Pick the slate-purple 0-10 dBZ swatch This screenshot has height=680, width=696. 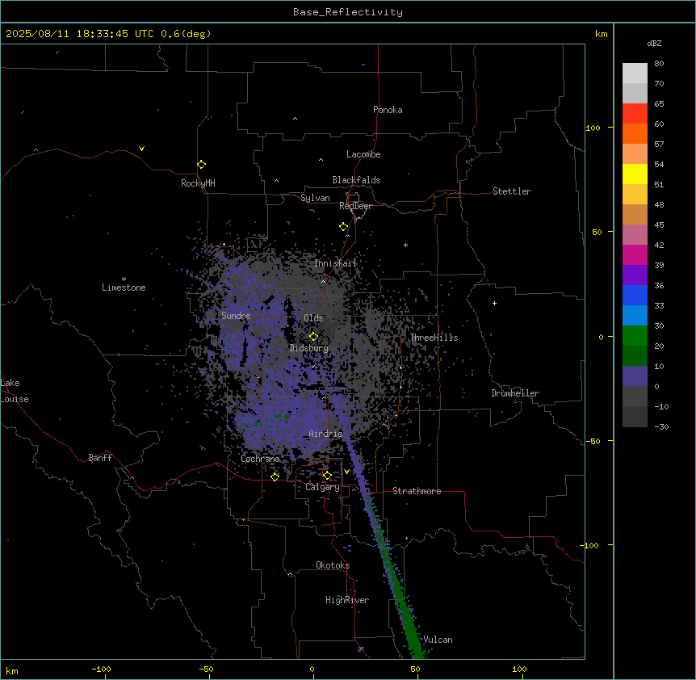click(x=635, y=376)
